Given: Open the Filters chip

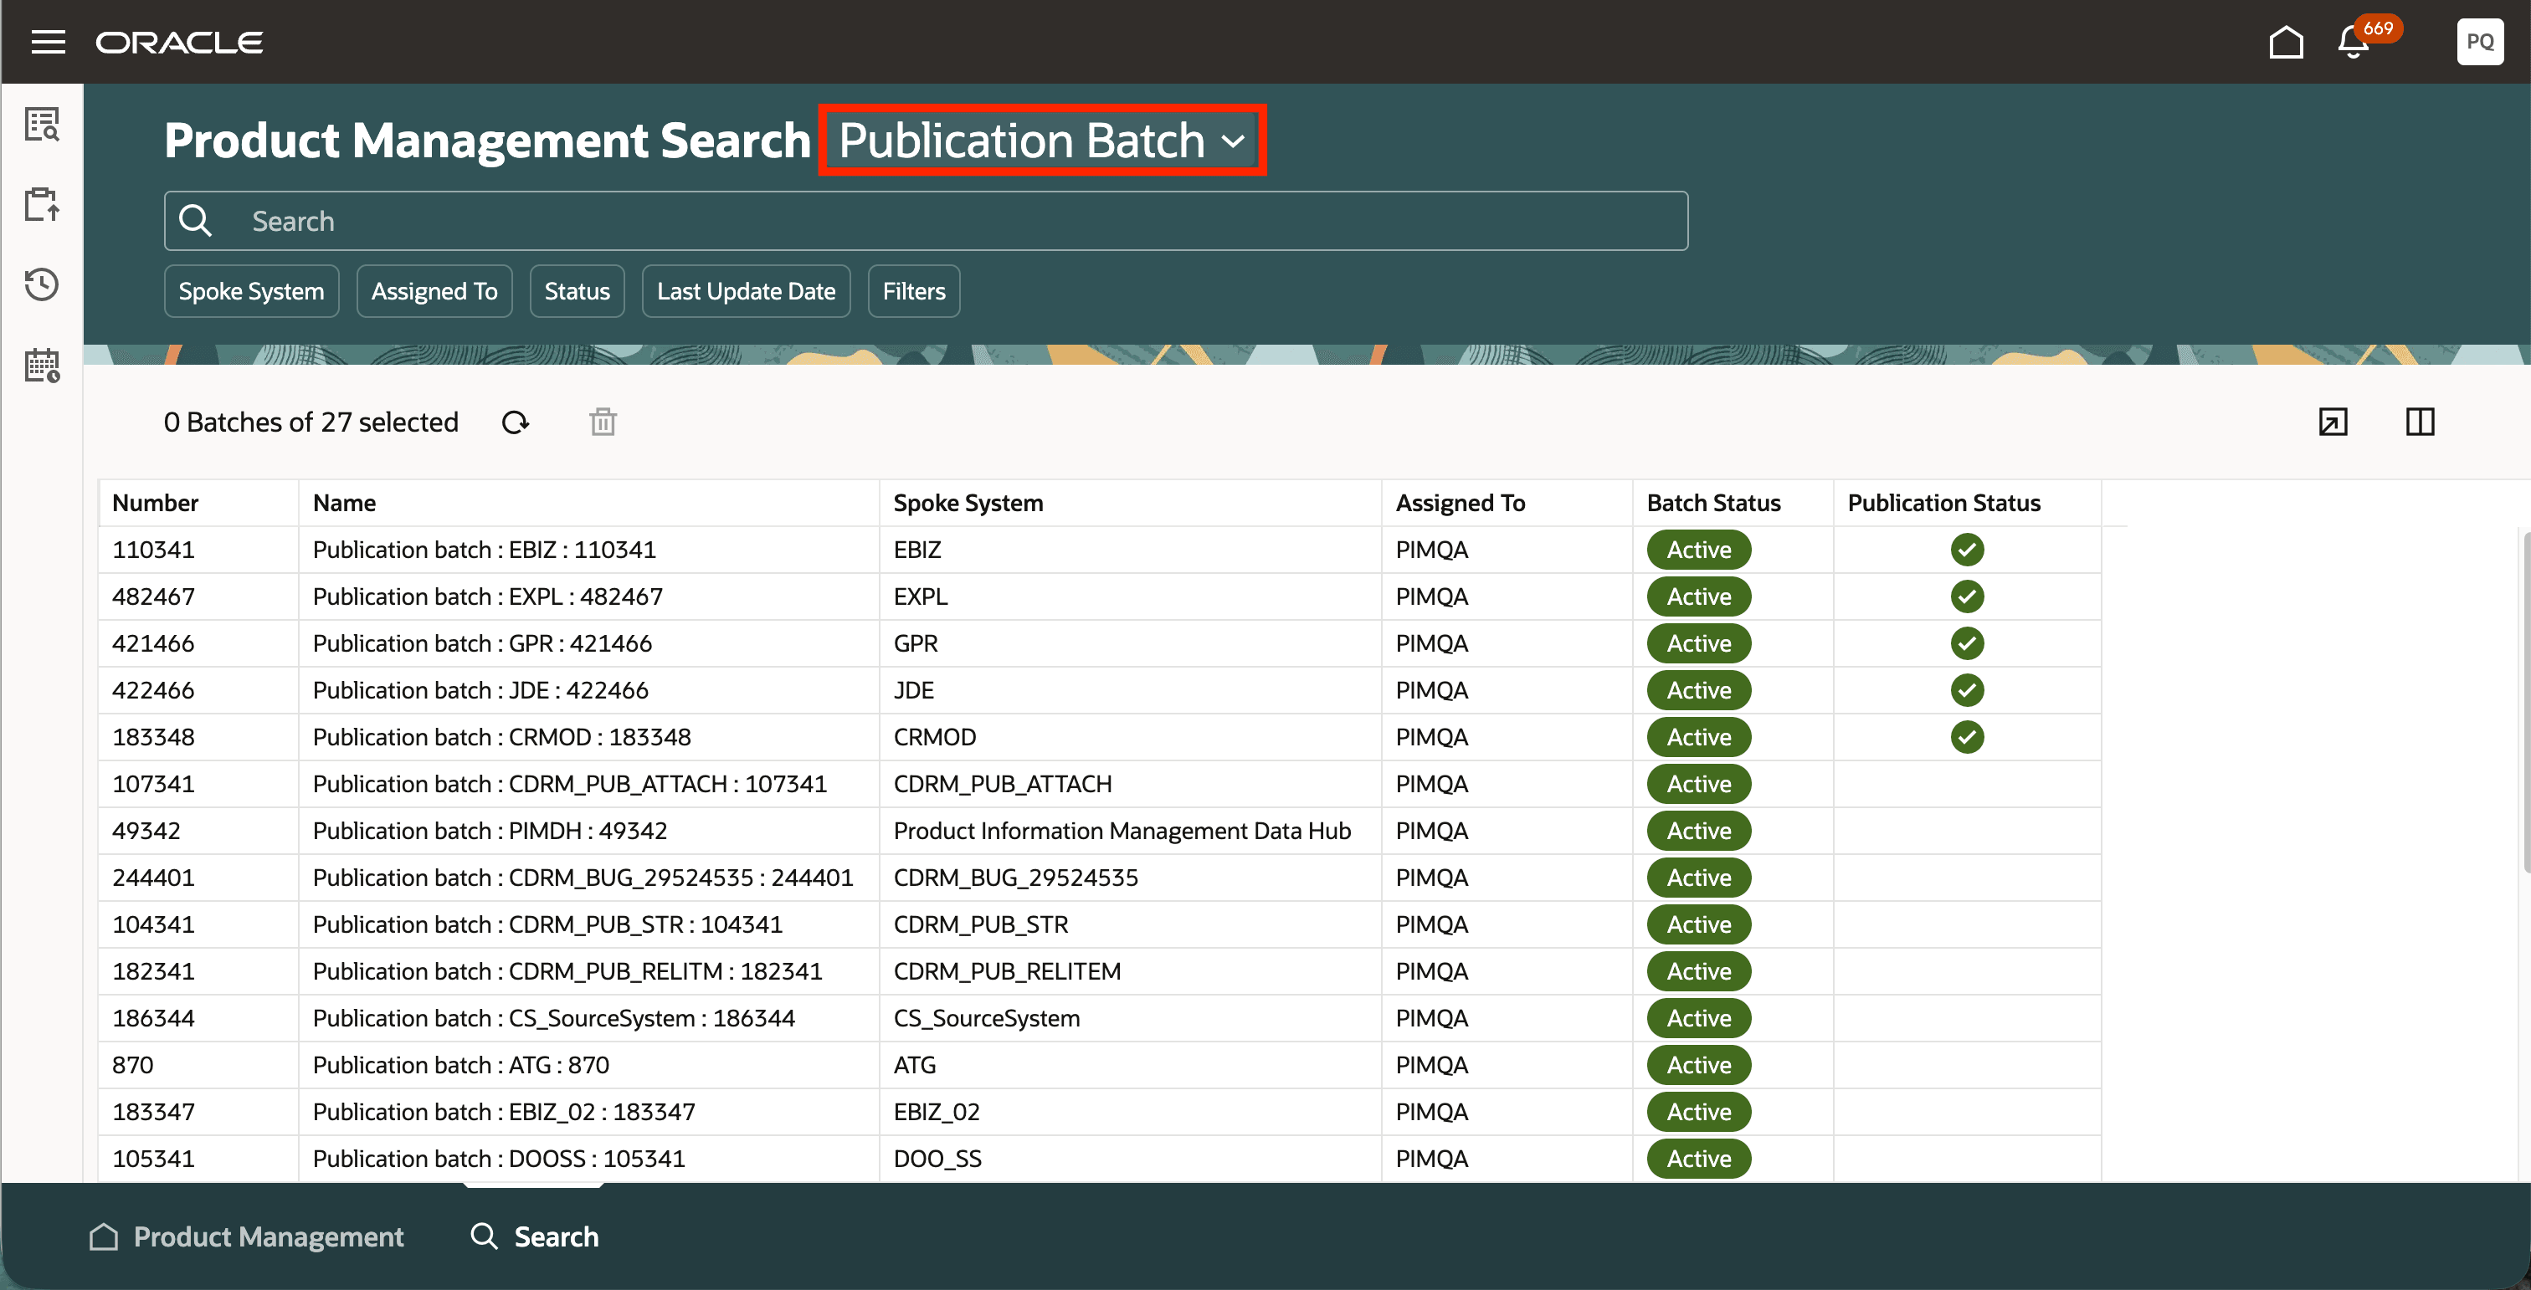Looking at the screenshot, I should 914,292.
